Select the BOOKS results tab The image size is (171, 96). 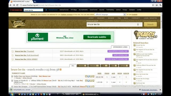pos(82,66)
